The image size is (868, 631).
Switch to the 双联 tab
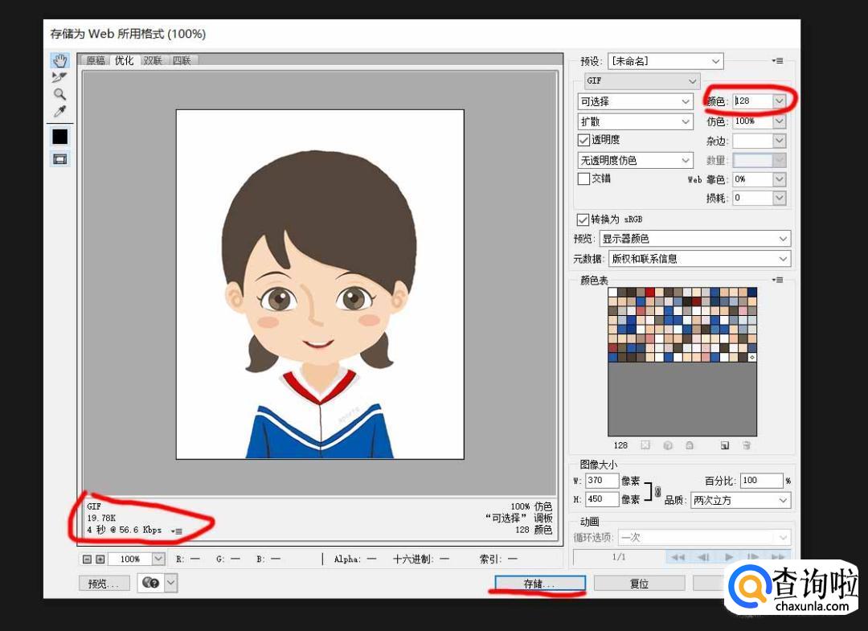click(153, 60)
